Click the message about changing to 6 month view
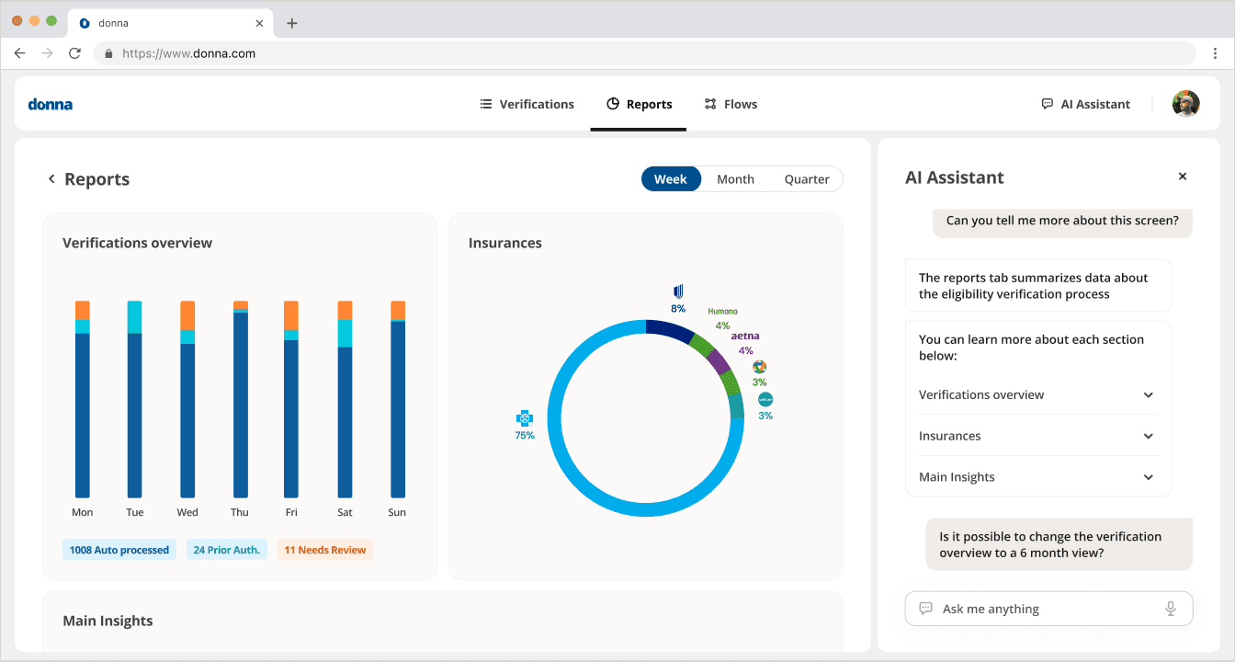 pyautogui.click(x=1059, y=544)
